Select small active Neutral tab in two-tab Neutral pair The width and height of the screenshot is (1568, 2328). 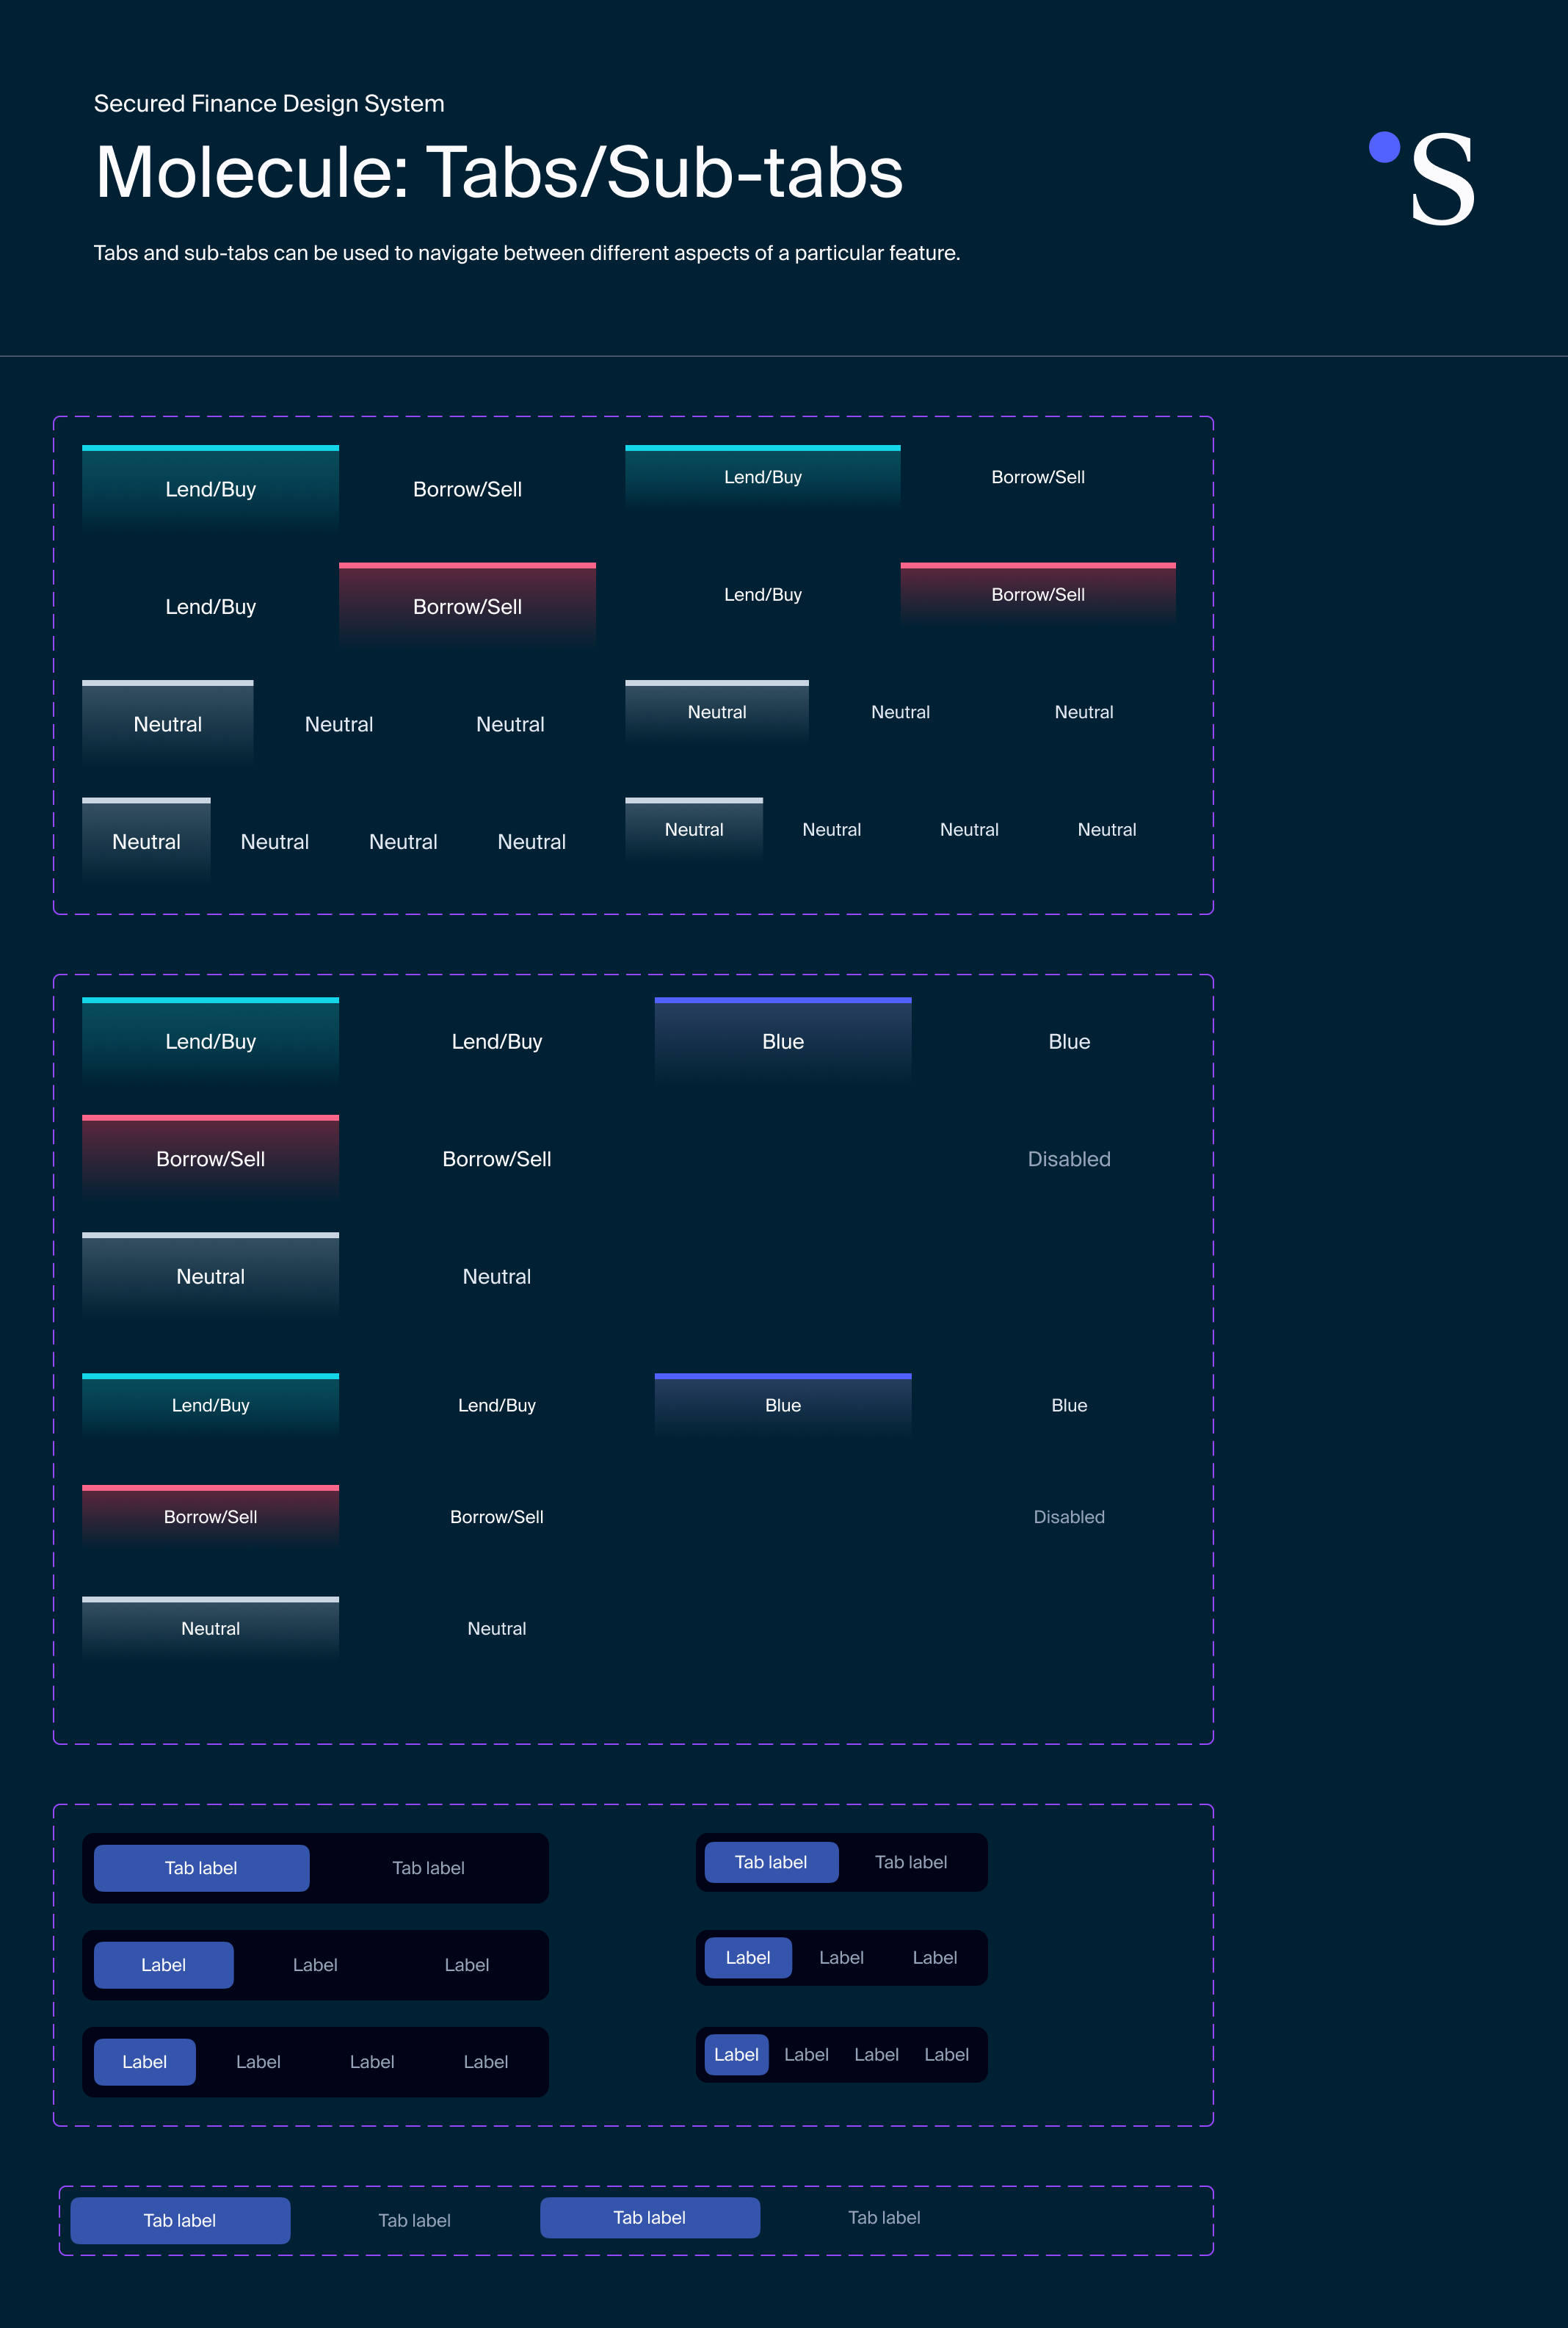point(210,1629)
